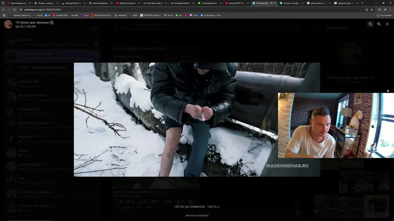Open the youtube Music bookmark
The height and width of the screenshot is (221, 394).
coord(60,15)
